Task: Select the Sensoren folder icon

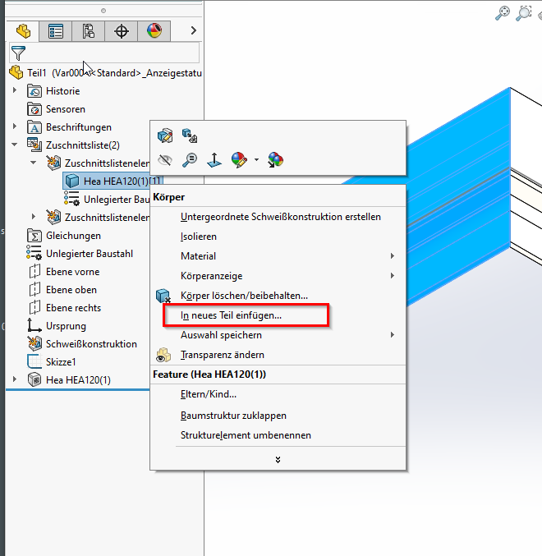Action: tap(34, 109)
